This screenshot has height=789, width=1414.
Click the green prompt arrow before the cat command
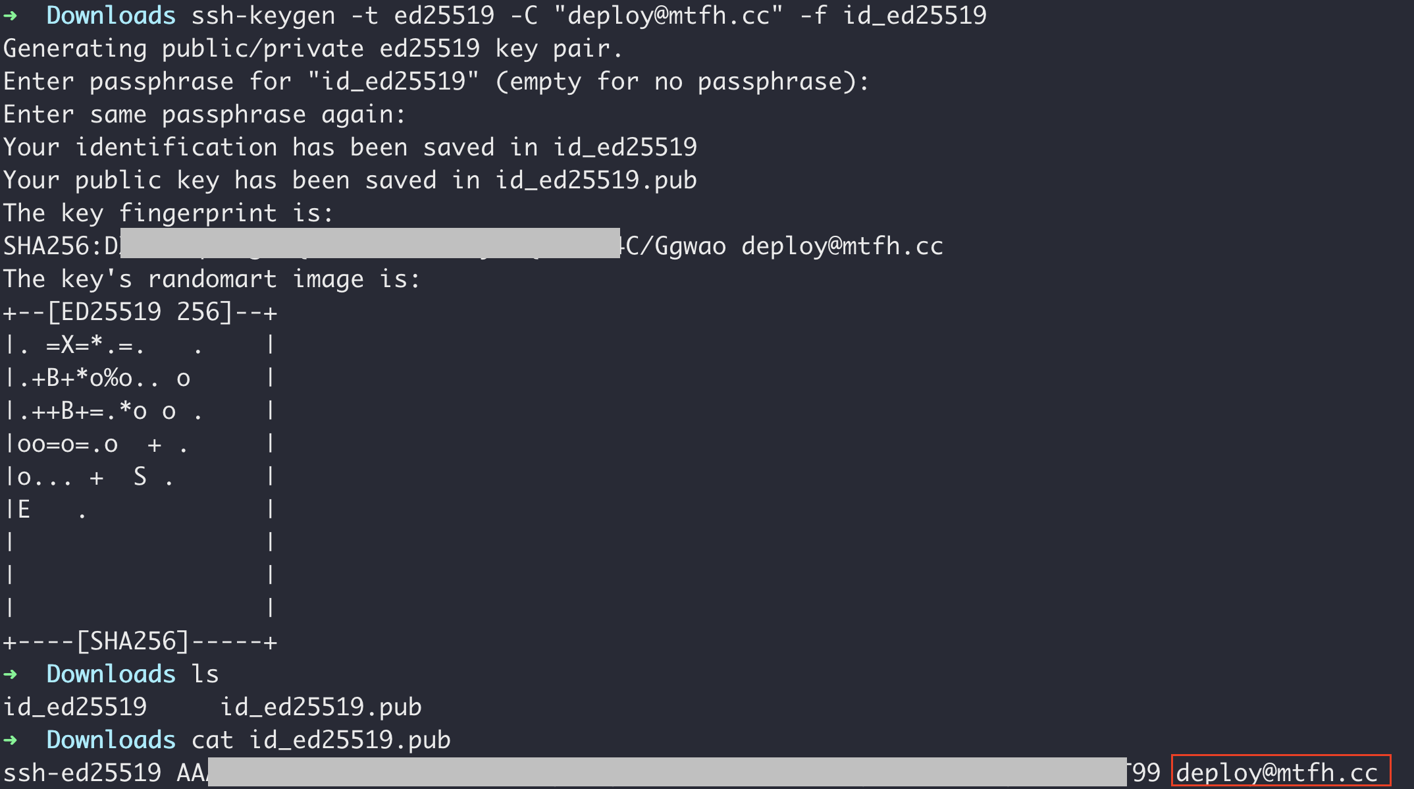11,740
